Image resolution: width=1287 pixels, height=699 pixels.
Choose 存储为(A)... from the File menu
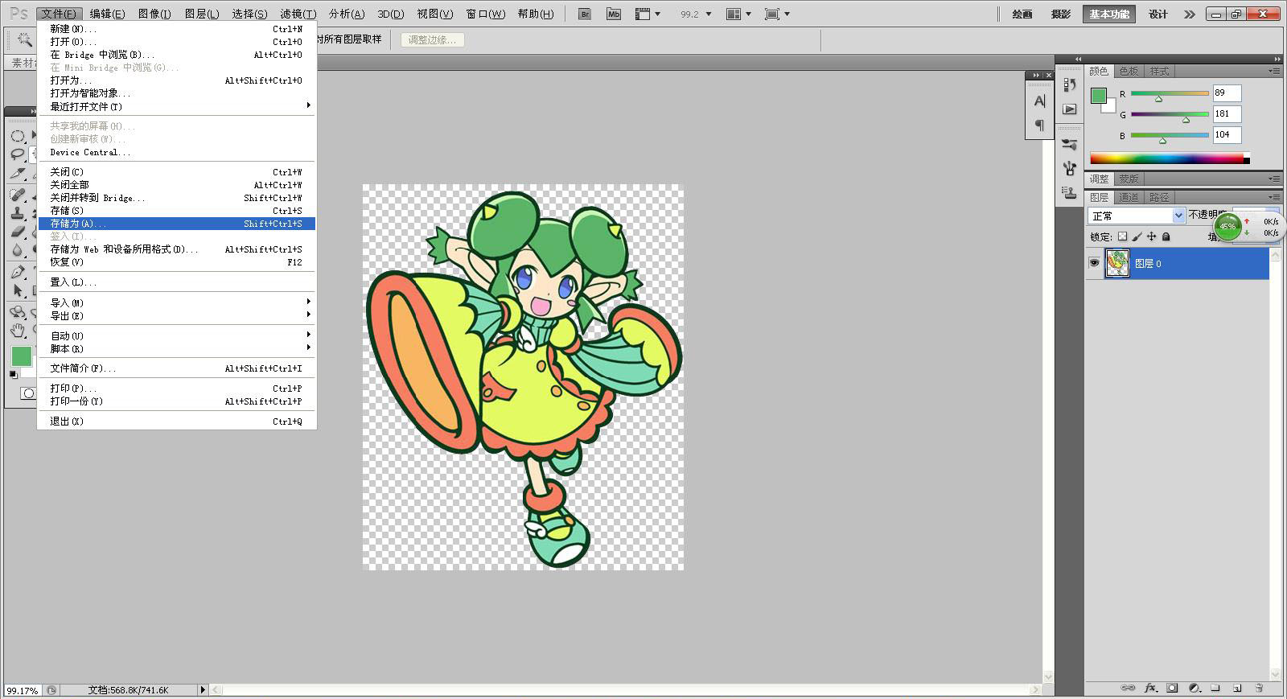click(176, 224)
